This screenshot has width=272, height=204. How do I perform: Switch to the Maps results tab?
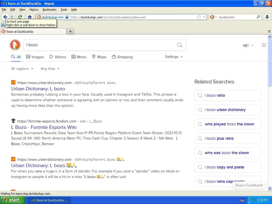(99, 57)
